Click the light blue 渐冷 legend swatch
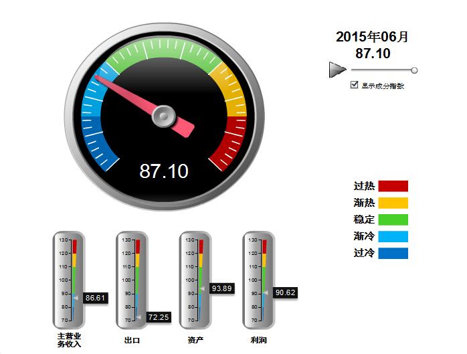 393,236
